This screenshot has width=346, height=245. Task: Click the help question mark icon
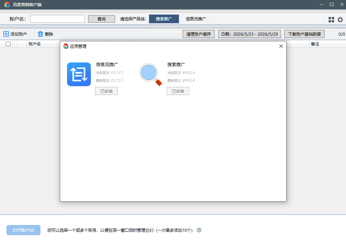[199, 230]
